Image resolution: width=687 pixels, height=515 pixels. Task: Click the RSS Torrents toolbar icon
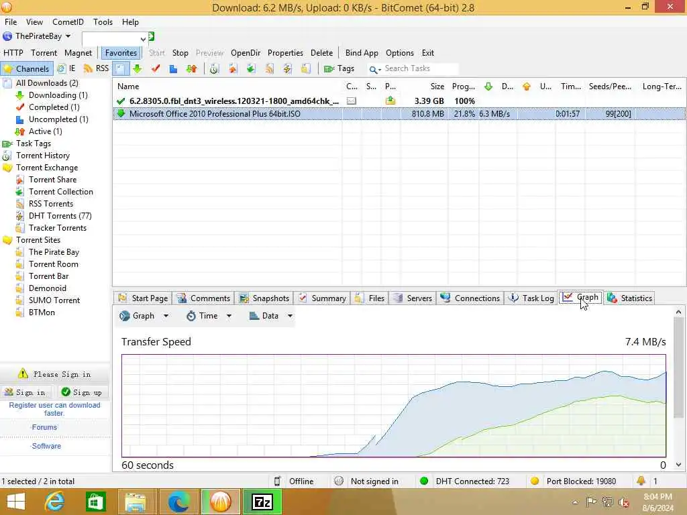(x=269, y=69)
